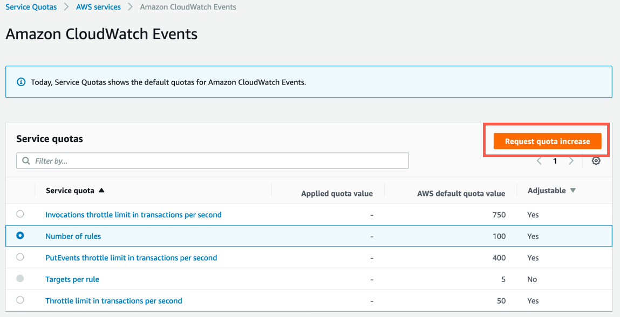Viewport: 620px width, 317px height.
Task: Open Invocations throttle limit quota link
Action: tap(133, 215)
